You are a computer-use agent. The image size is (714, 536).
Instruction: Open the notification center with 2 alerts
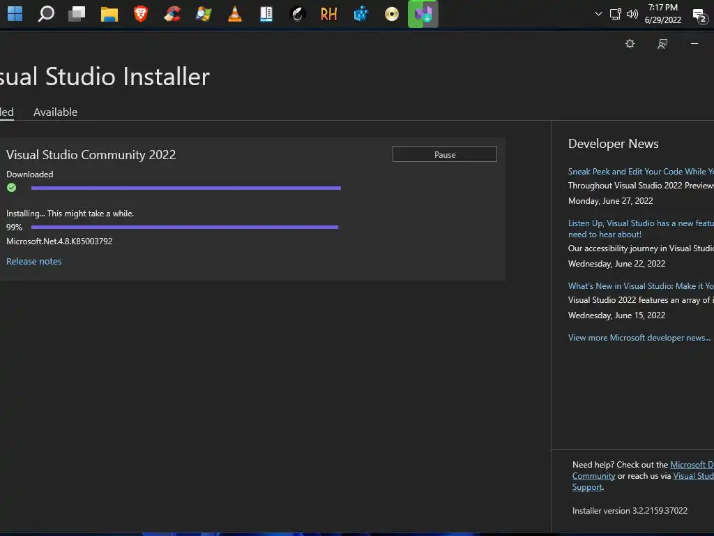click(699, 15)
